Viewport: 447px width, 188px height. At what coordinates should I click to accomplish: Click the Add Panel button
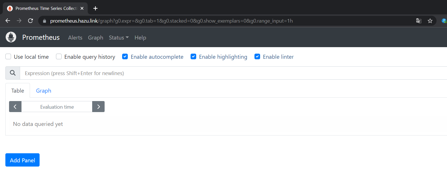point(22,160)
